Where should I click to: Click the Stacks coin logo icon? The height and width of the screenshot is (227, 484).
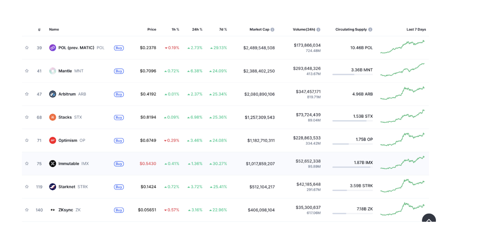click(x=52, y=117)
